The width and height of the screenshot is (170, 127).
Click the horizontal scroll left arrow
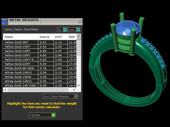pyautogui.click(x=5, y=90)
